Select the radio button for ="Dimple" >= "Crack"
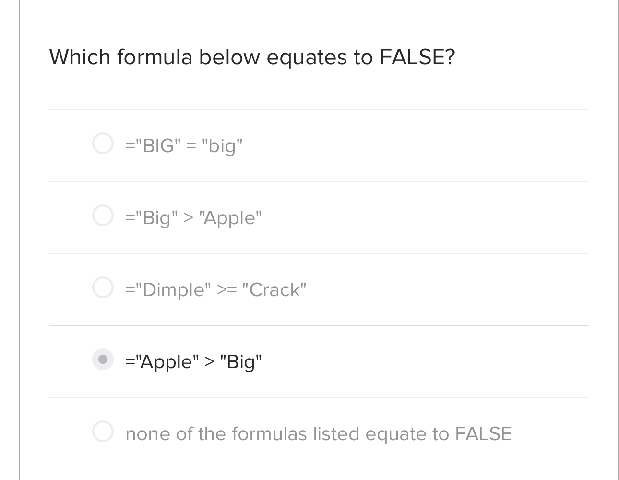Viewport: 619px width, 480px height. (x=103, y=287)
